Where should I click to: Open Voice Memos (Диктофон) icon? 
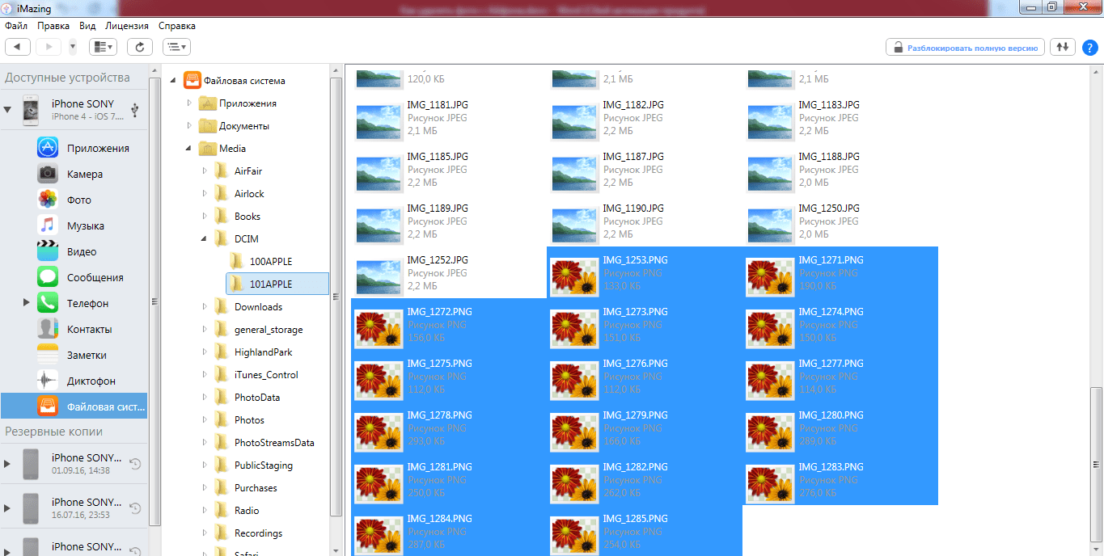[48, 381]
